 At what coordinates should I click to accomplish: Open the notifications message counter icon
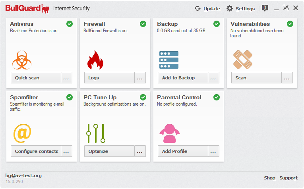pos(265,8)
